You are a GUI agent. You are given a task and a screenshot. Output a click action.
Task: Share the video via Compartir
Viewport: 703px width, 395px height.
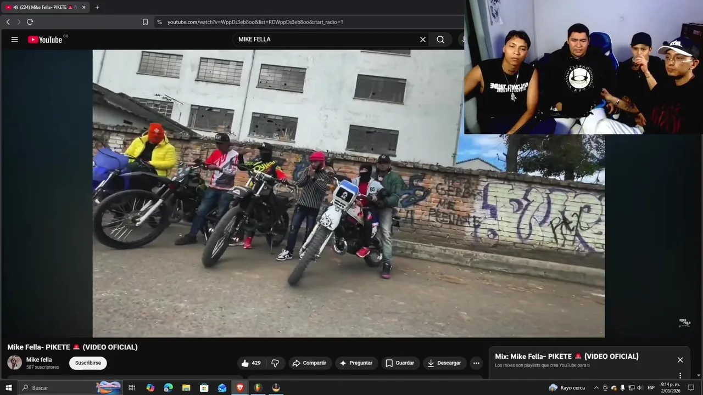point(309,363)
